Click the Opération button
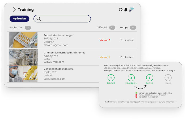The height and width of the screenshot is (119, 186). [19, 19]
